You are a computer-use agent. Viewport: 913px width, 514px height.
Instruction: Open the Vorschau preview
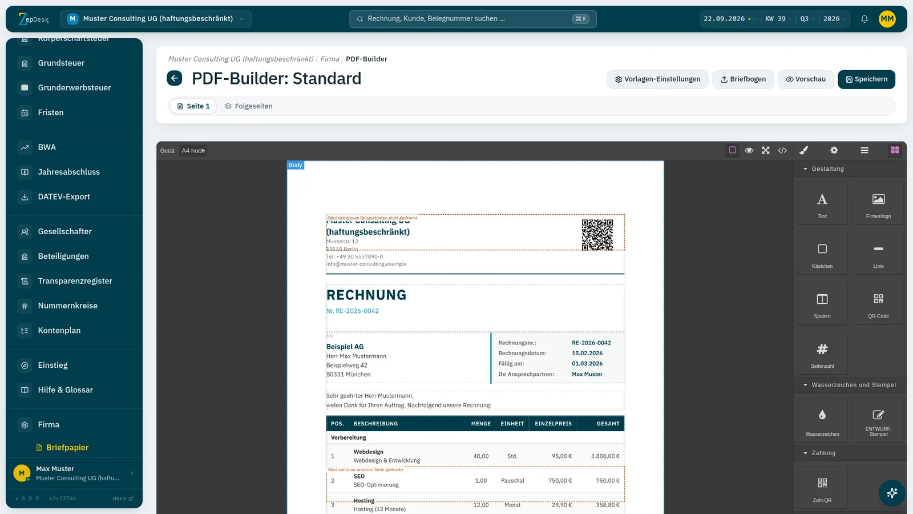(x=806, y=79)
